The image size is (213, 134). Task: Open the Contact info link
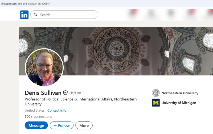tap(57, 110)
